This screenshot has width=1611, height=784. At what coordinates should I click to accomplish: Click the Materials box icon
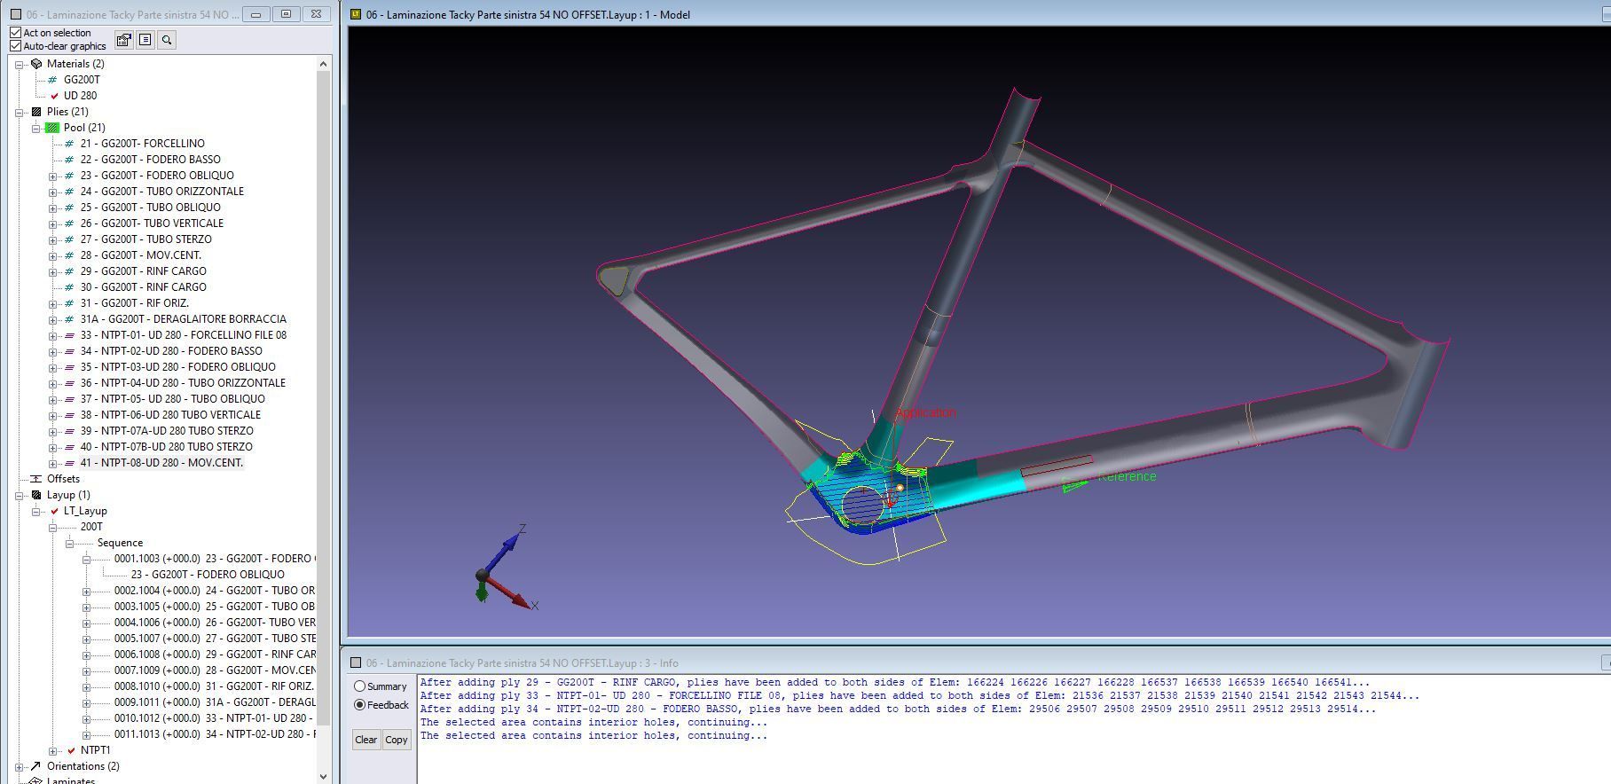click(x=35, y=64)
